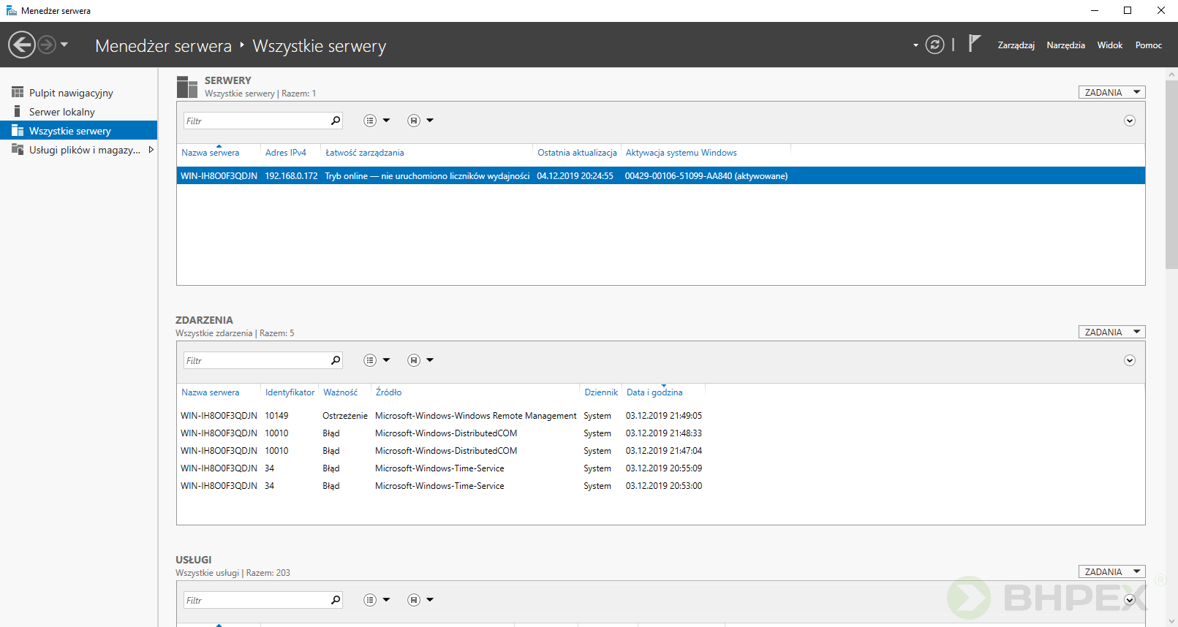Viewport: 1178px width, 627px height.
Task: Open dropdown arrow left of refresh icon
Action: [915, 45]
